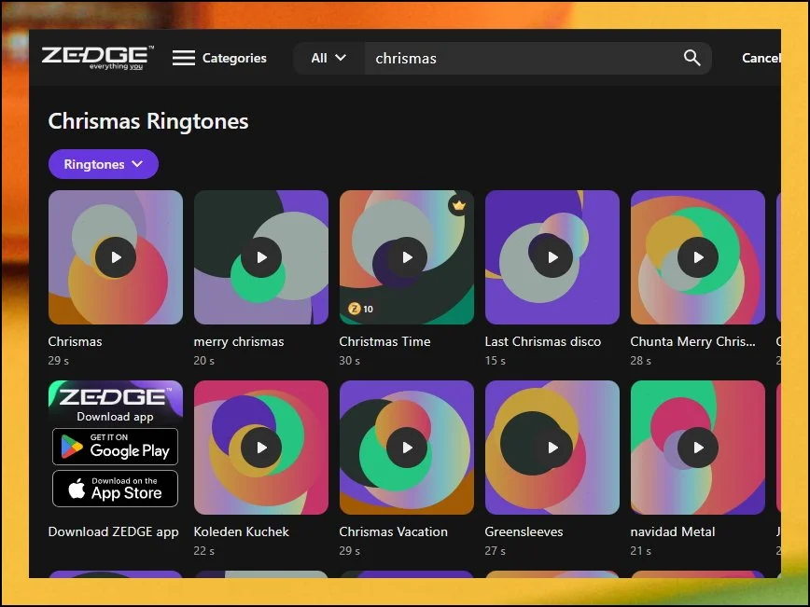Open the Ringtones type dropdown
The image size is (810, 607).
pos(103,164)
